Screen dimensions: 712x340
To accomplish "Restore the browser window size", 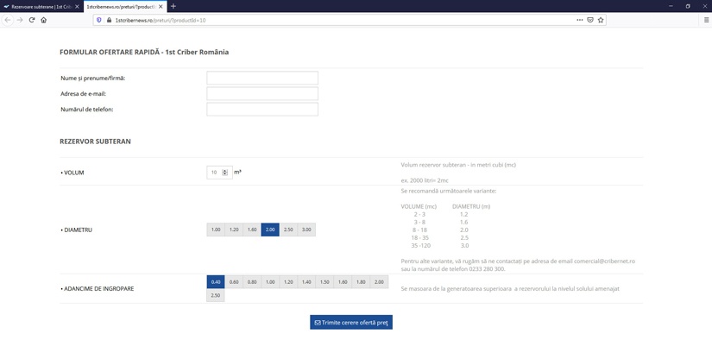I will pos(688,6).
